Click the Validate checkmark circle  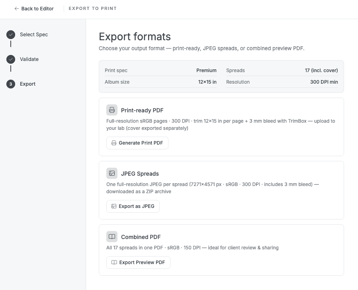tap(11, 59)
